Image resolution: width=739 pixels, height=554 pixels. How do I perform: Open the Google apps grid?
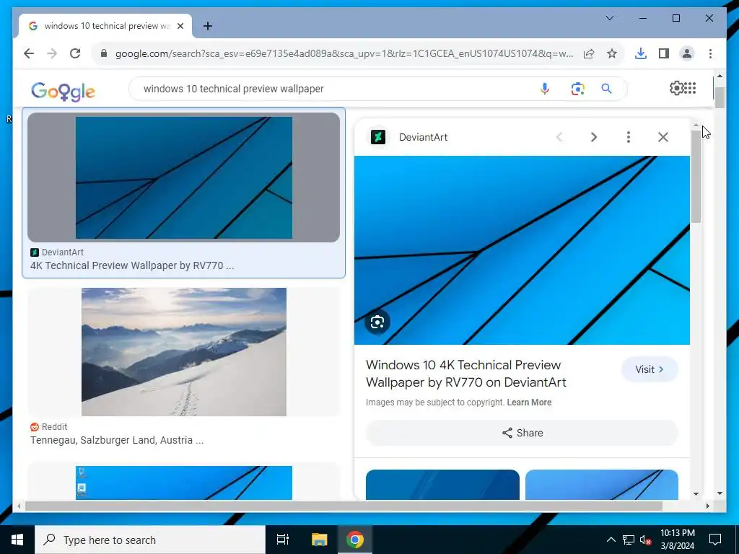pos(690,88)
